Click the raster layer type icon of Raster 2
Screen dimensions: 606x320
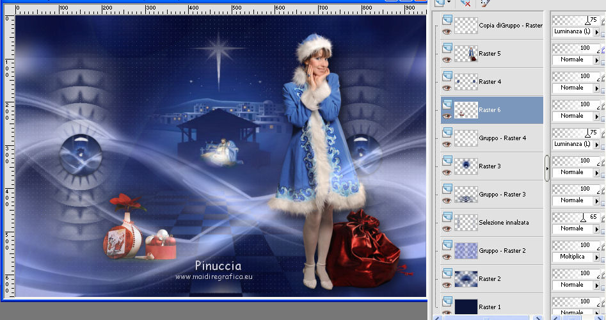(x=447, y=273)
